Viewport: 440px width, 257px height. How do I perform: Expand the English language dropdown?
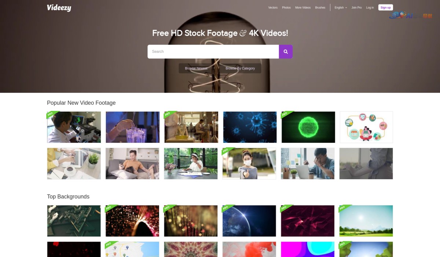341,8
